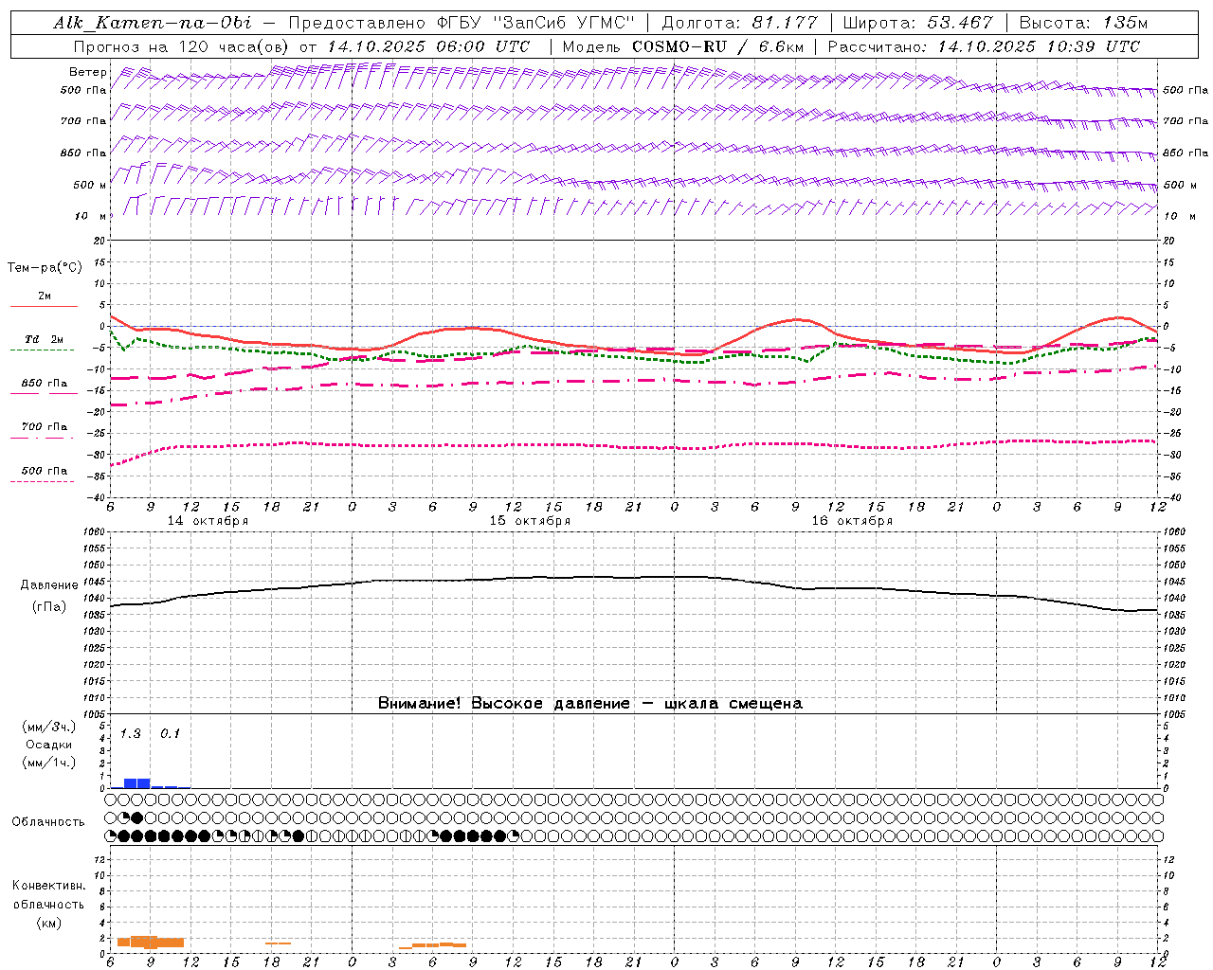Image resolution: width=1213 pixels, height=970 pixels.
Task: Click the tall blue precipitation bar
Action: 136,783
